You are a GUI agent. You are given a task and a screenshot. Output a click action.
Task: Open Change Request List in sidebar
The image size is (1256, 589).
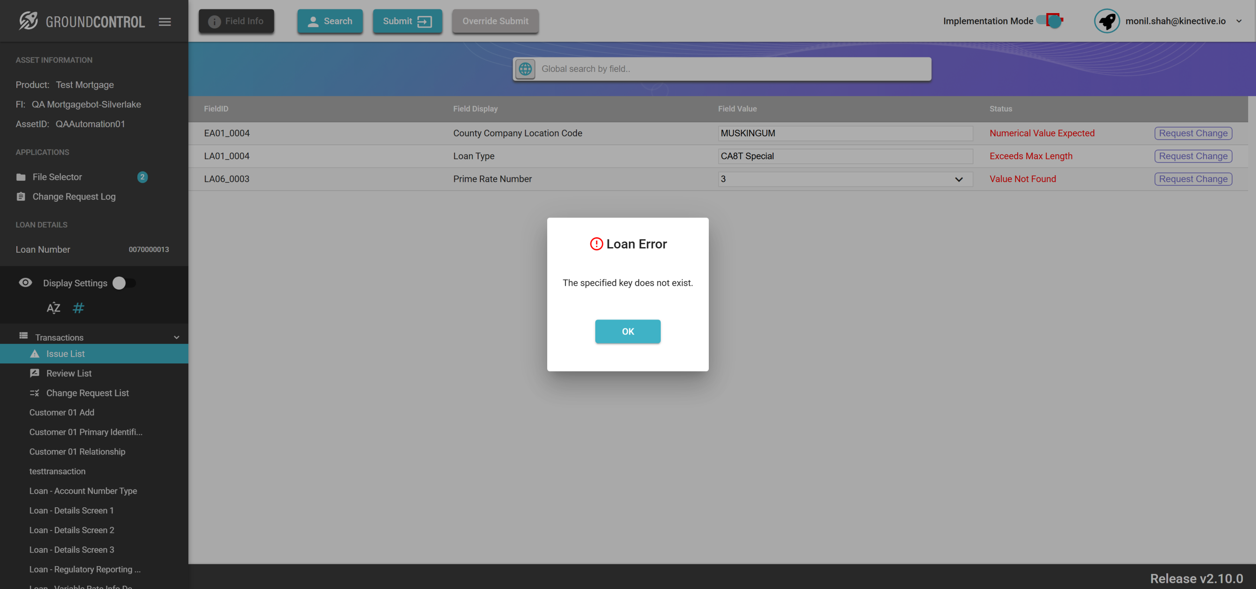(87, 392)
